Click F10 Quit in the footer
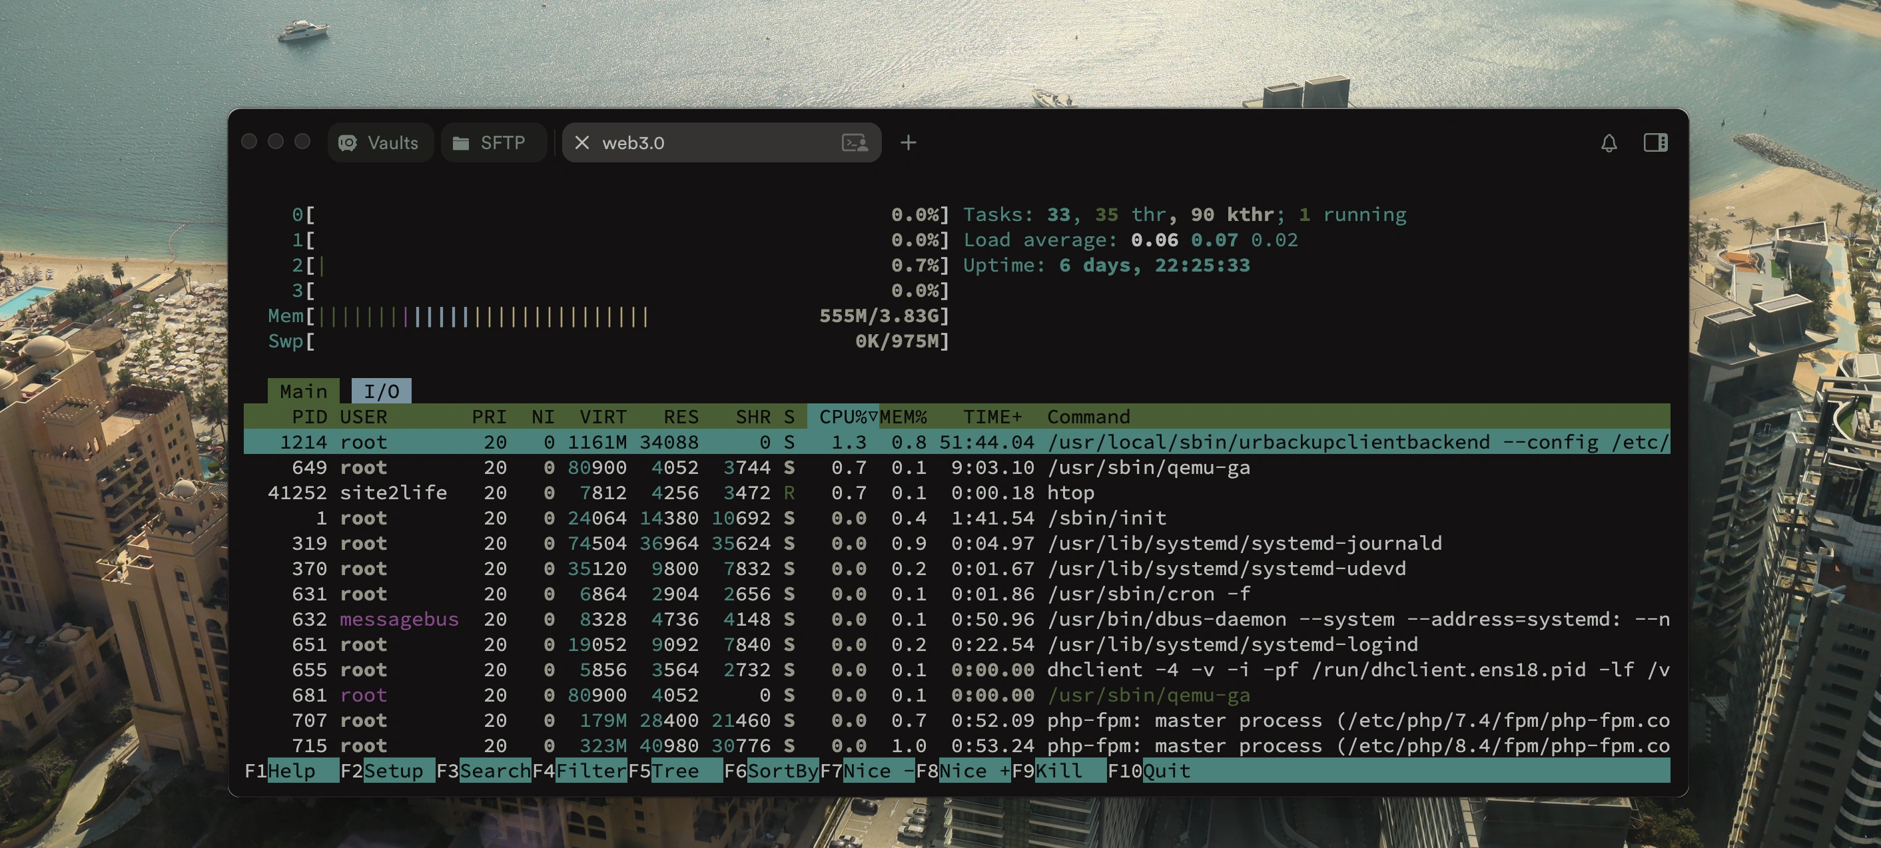 click(x=1166, y=771)
